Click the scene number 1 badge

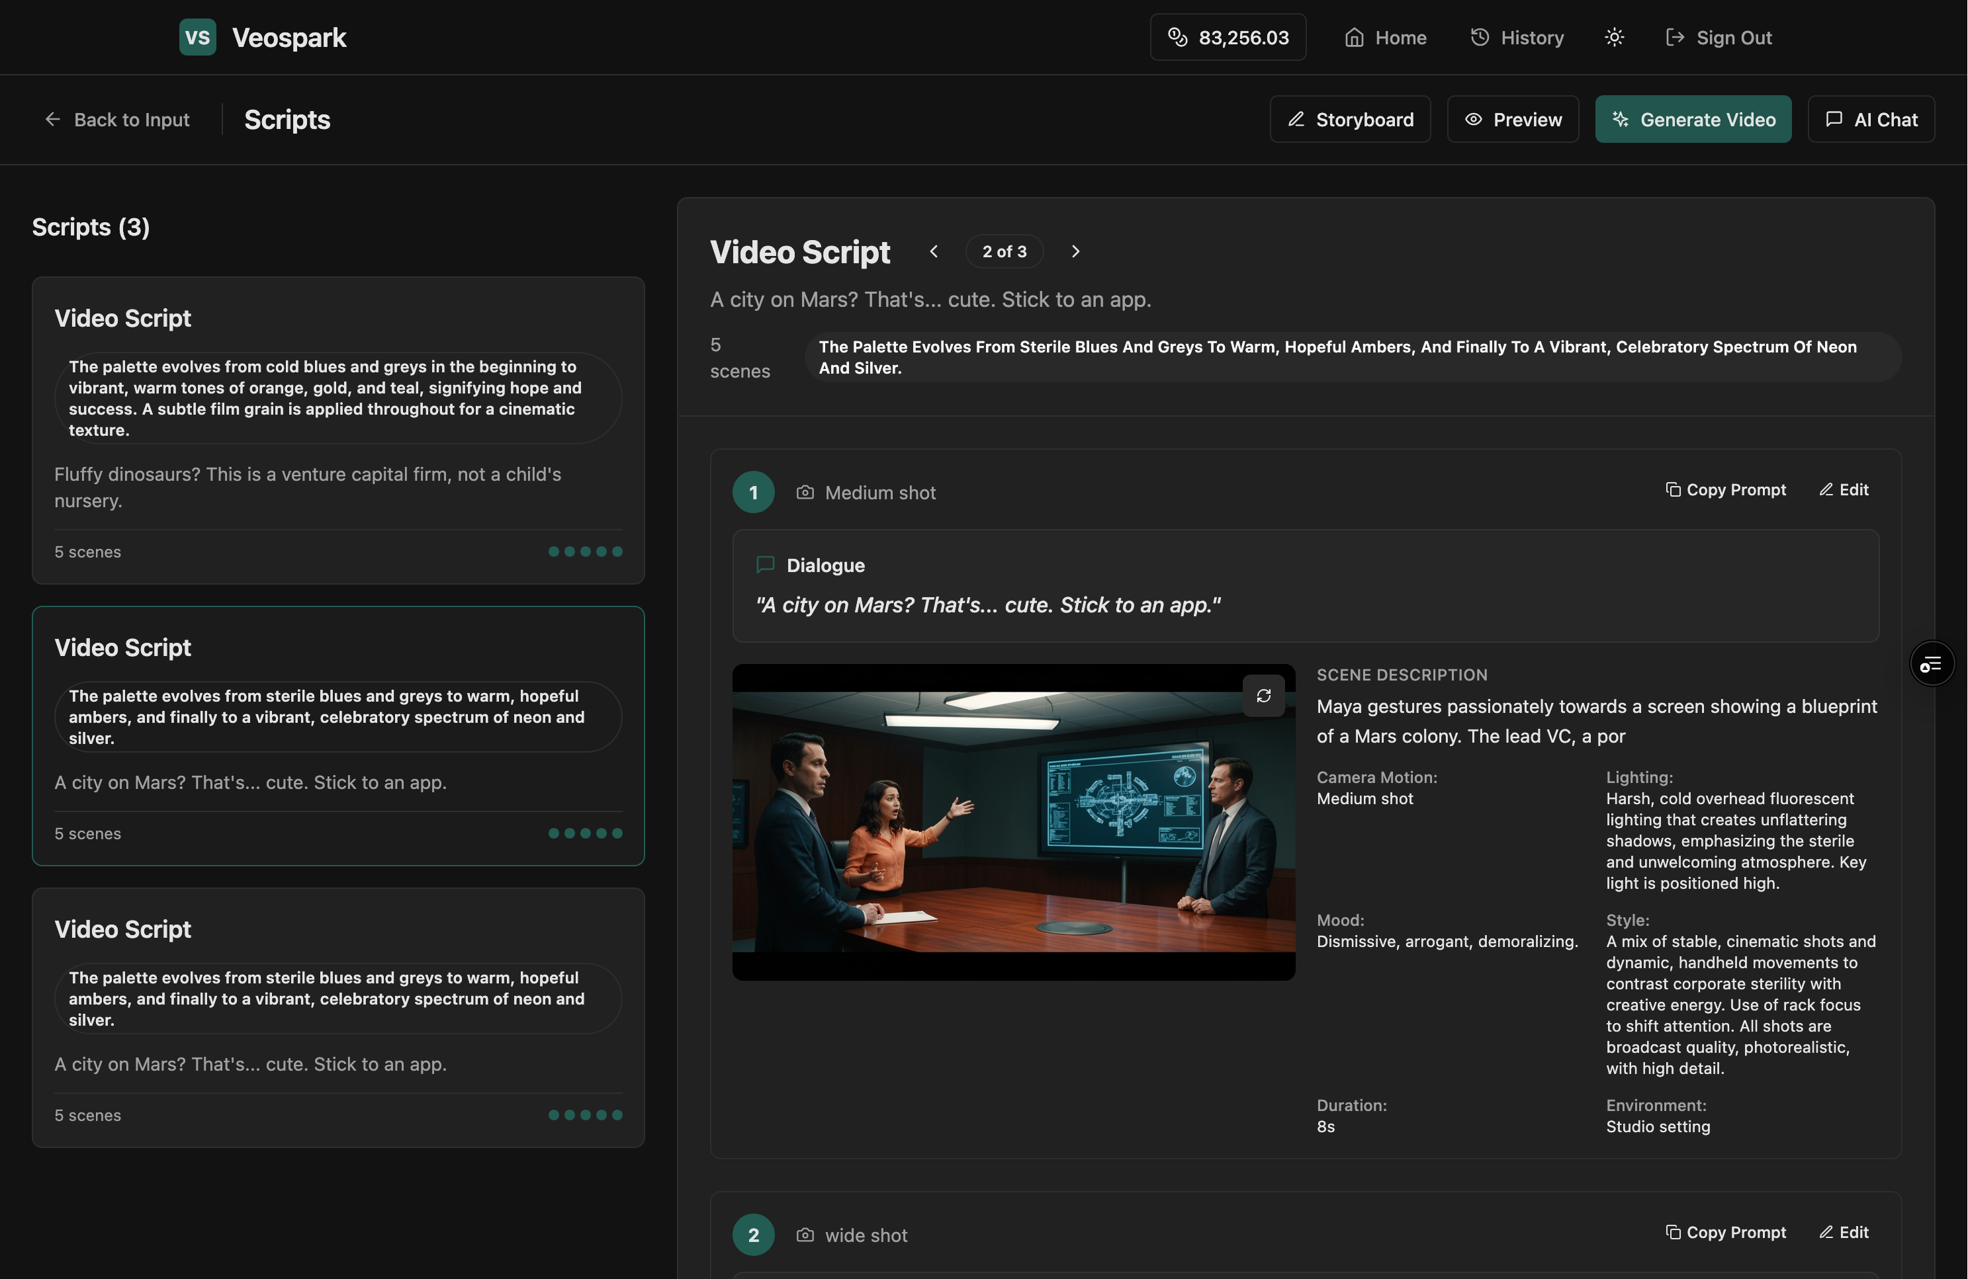click(x=753, y=493)
